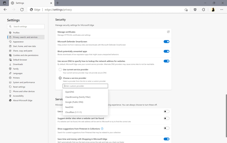Open the user profile avatar
Viewport: 227px width, 143px height.
click(x=213, y=10)
